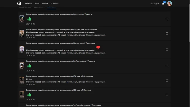This screenshot has width=190, height=107.
Task: Select checkbox for Юй Отклонена notification
Action: (x=167, y=80)
